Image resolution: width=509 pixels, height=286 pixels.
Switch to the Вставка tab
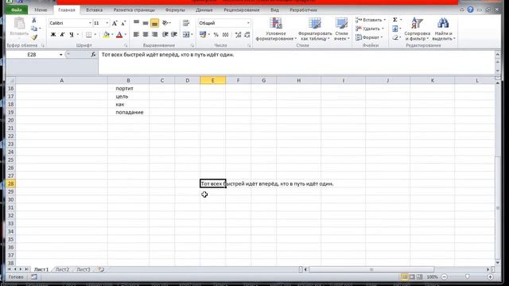[x=94, y=10]
